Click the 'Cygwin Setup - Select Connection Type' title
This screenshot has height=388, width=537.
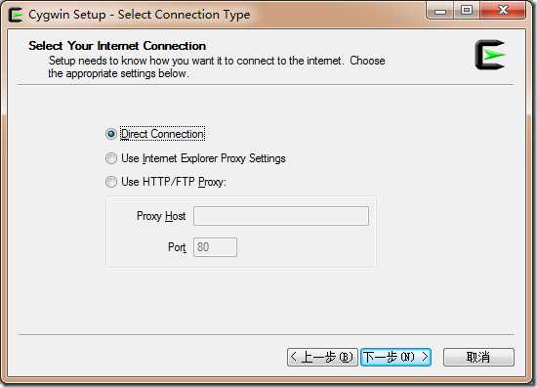tap(140, 15)
